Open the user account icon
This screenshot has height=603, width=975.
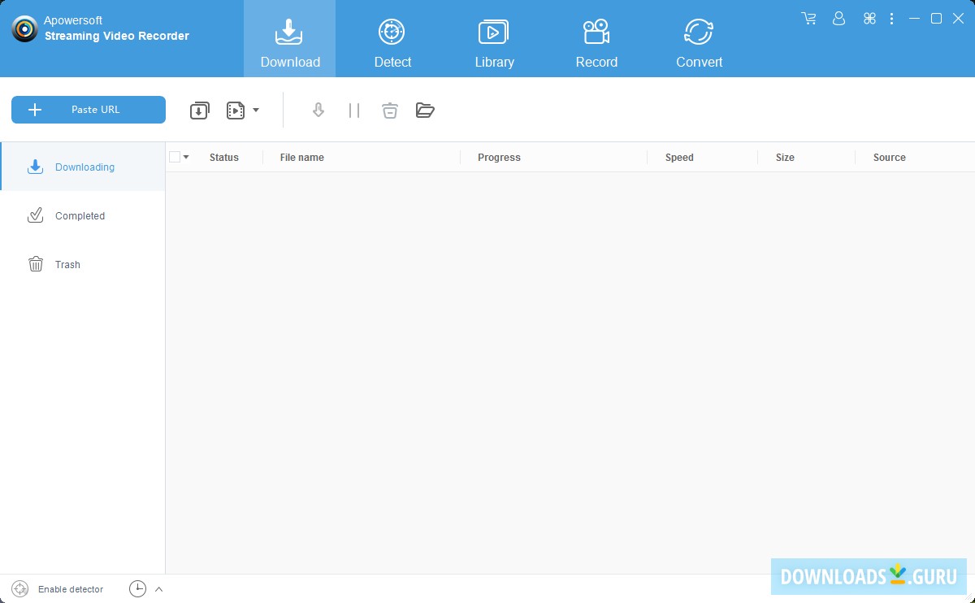(838, 18)
